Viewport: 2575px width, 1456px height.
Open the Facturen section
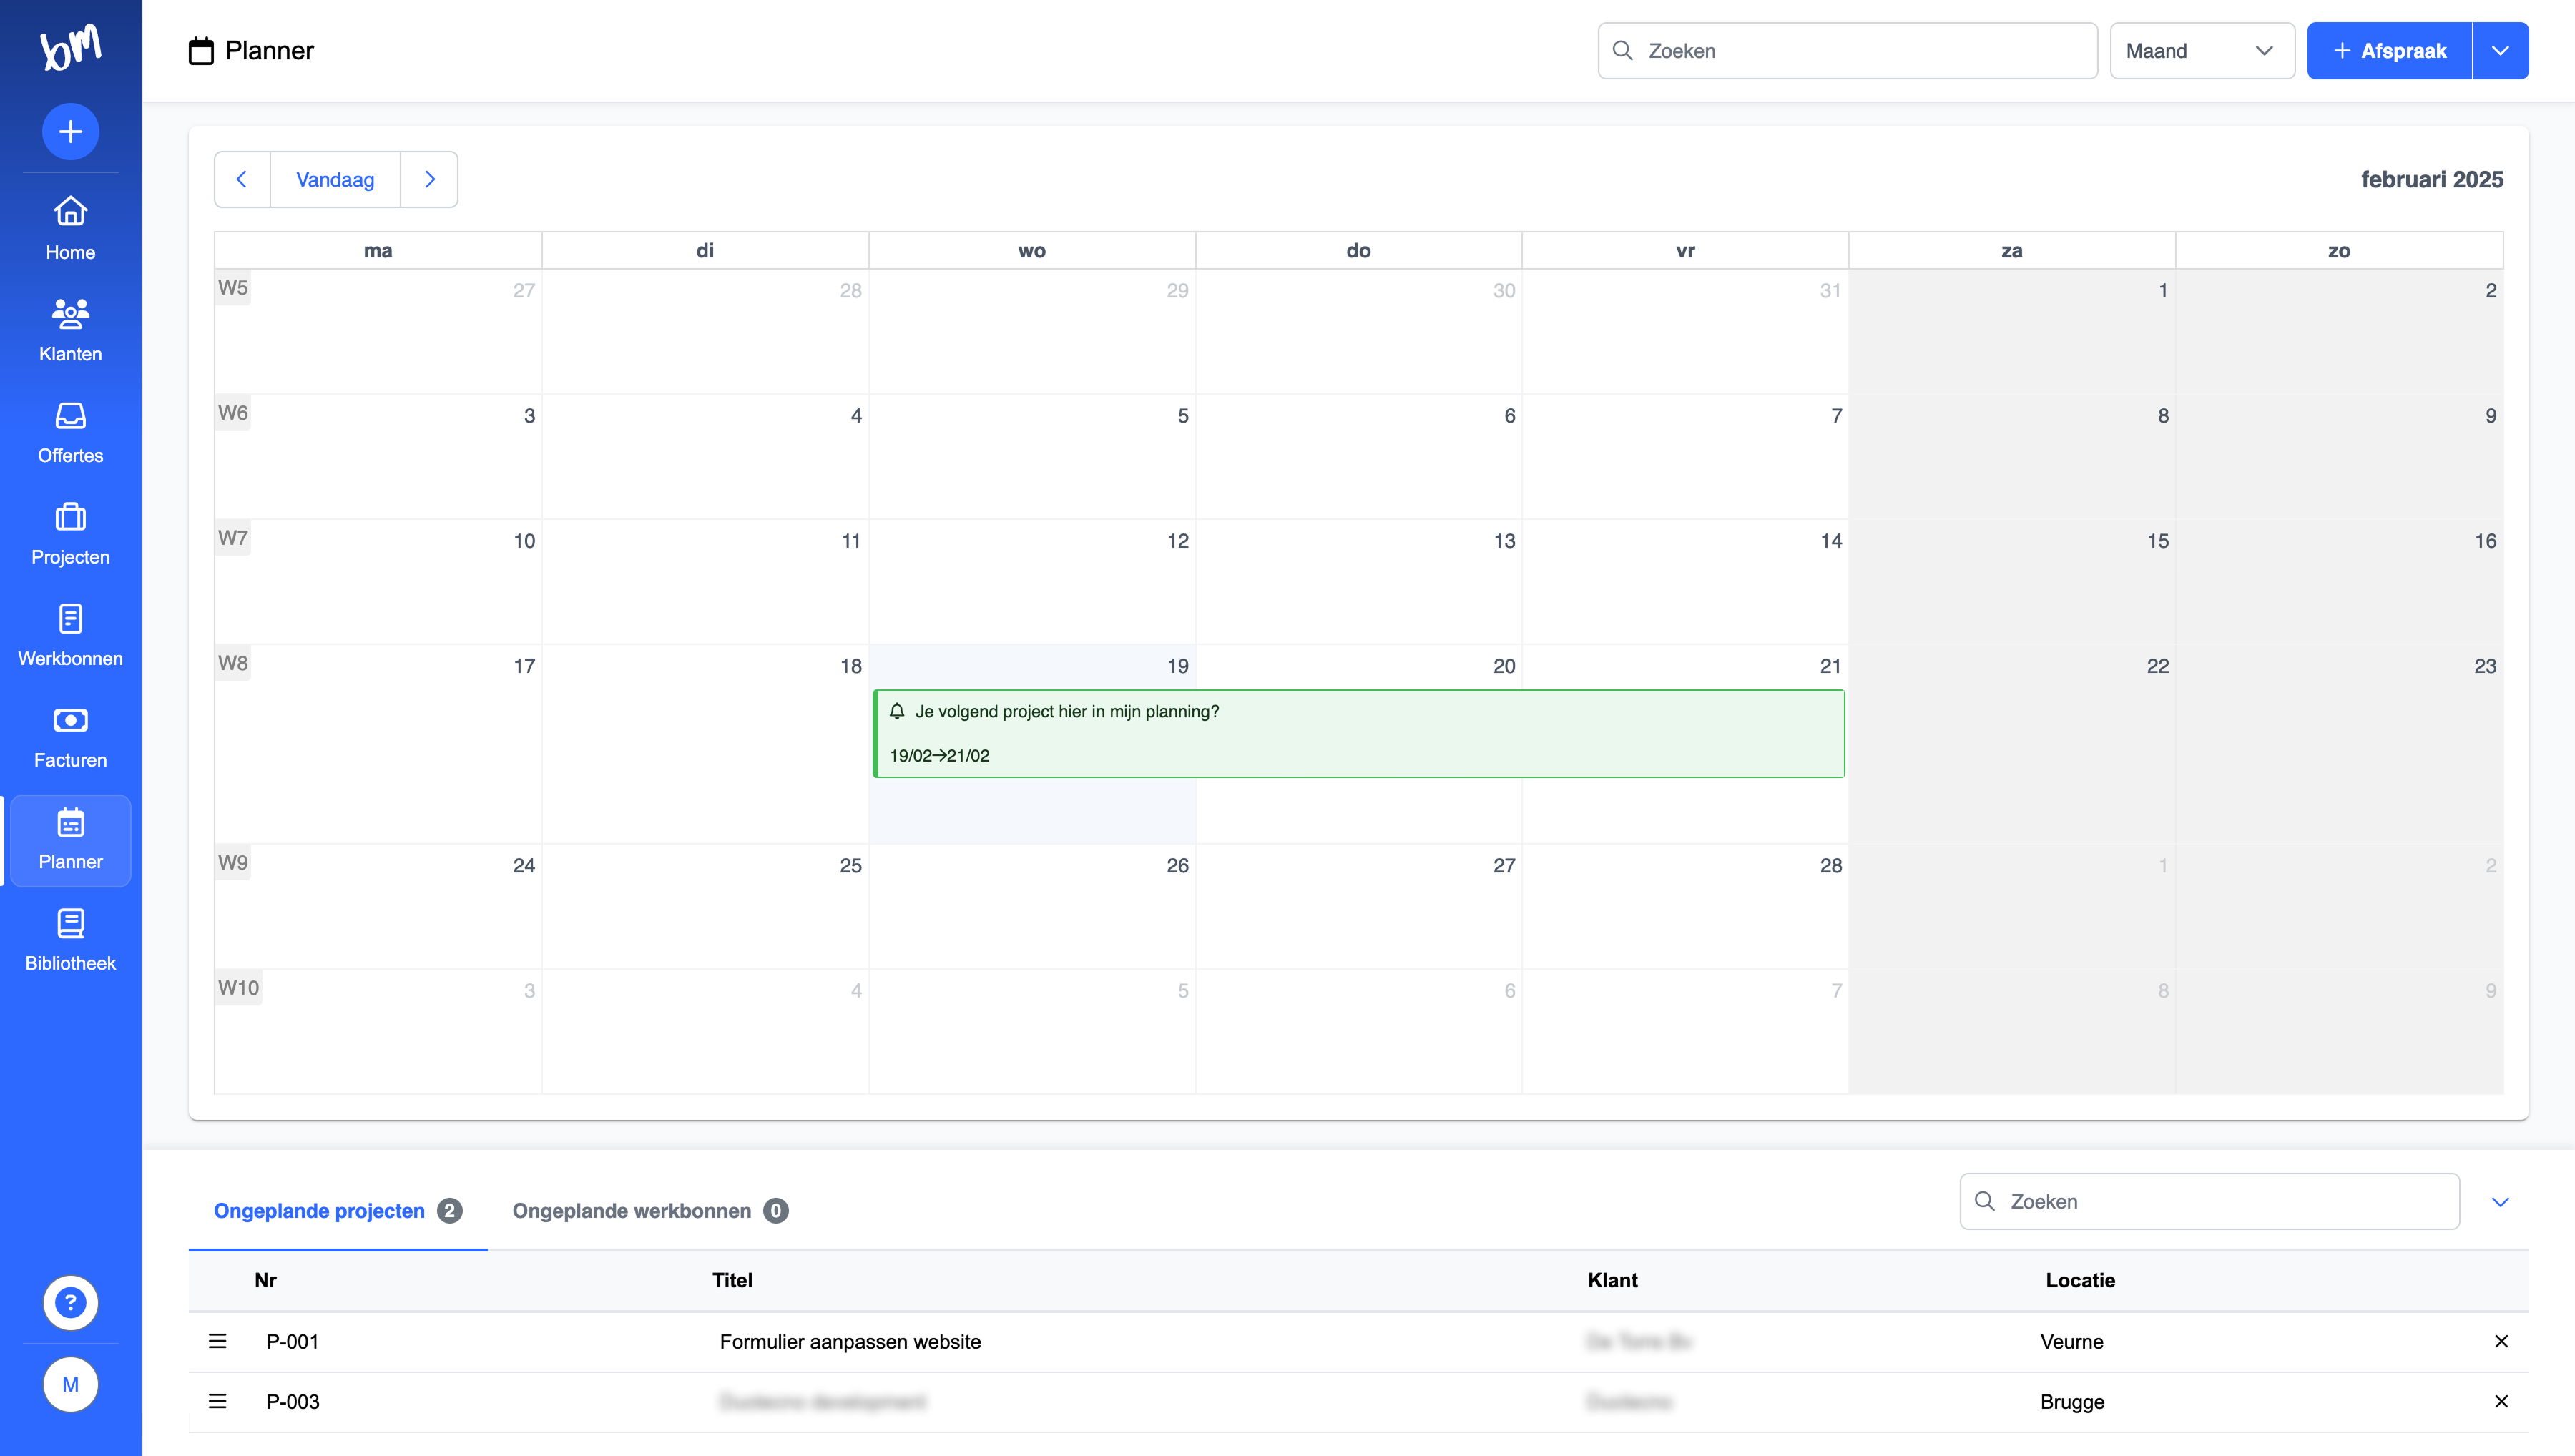point(70,737)
